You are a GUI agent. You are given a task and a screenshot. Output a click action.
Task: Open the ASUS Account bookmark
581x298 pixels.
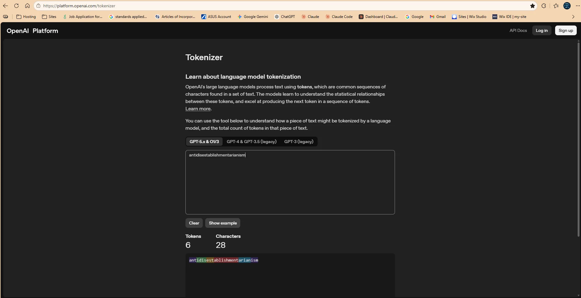pyautogui.click(x=216, y=17)
